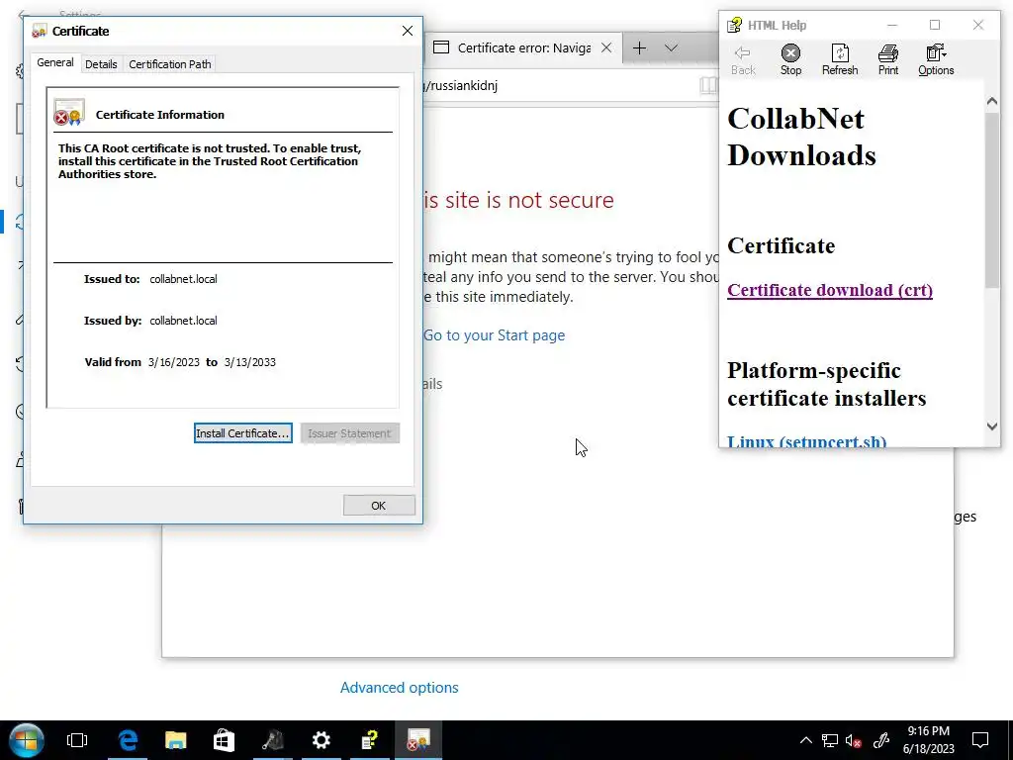Click reading view icon in Edge address bar
Image resolution: width=1013 pixels, height=760 pixels.
pyautogui.click(x=708, y=85)
